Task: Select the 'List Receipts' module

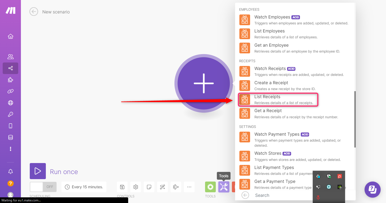Action: (278, 99)
